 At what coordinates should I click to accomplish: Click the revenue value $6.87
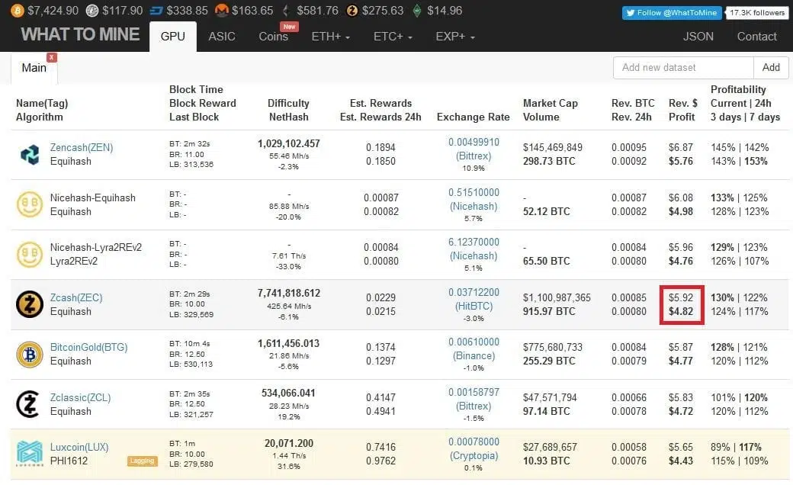click(681, 147)
